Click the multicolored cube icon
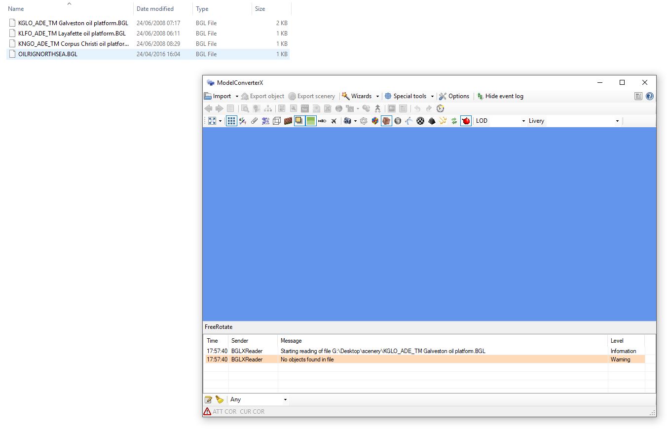Viewport: 669px width, 429px height. (375, 121)
